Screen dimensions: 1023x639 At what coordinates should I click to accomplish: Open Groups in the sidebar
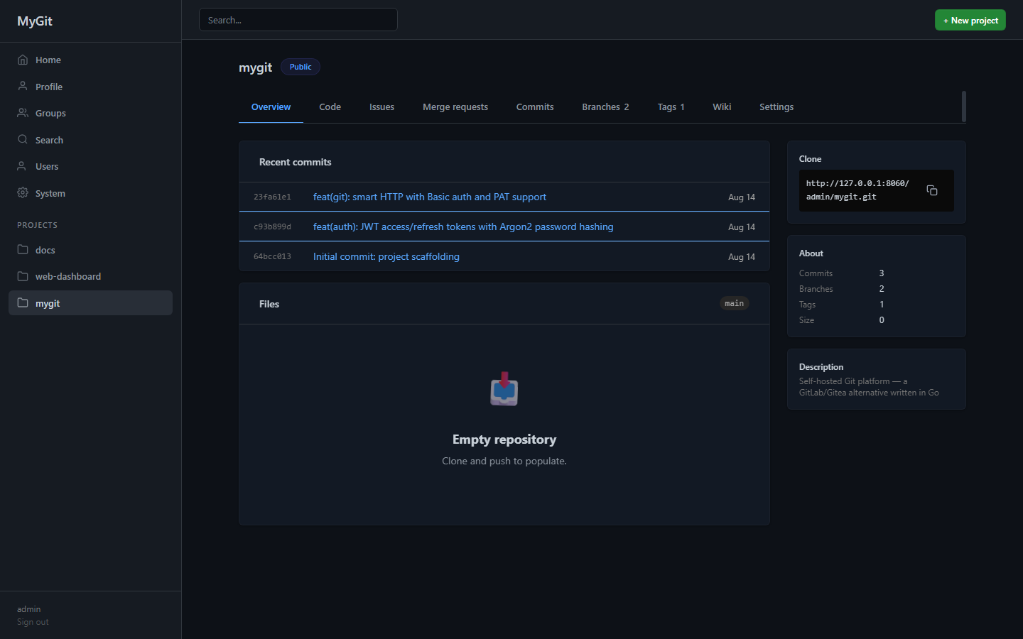coord(90,113)
